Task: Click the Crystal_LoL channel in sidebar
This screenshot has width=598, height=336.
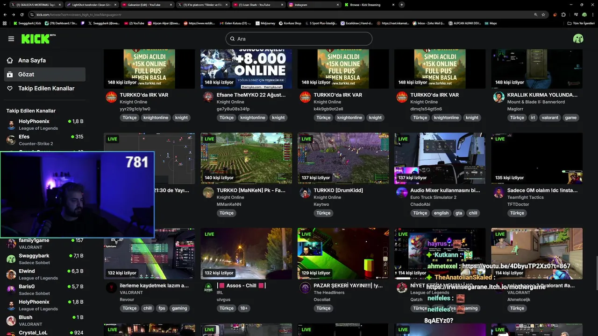Action: point(44,333)
